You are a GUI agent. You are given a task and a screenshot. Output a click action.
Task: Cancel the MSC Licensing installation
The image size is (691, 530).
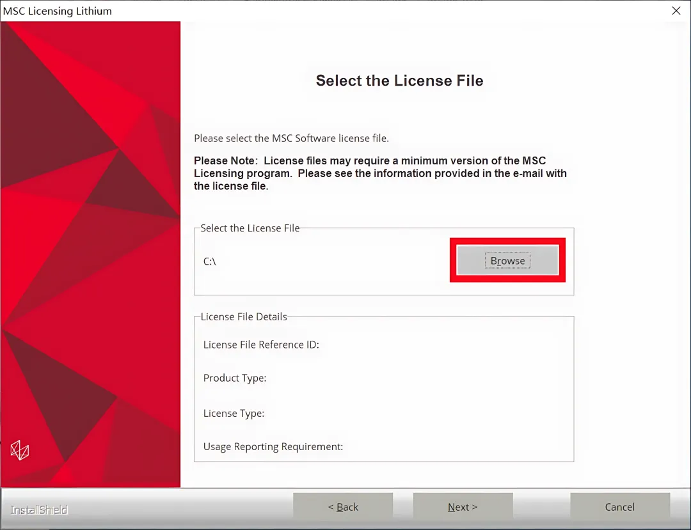[x=619, y=507]
